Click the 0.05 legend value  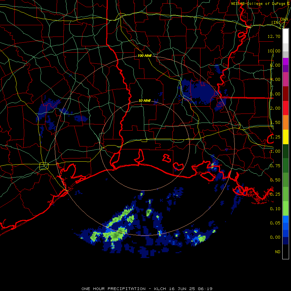275,223
